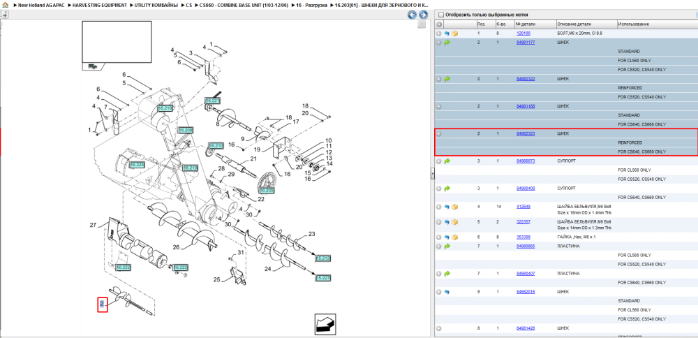Image resolution: width=698 pixels, height=338 pixels.
Task: Select callout 24 on the diagram
Action: (x=268, y=269)
